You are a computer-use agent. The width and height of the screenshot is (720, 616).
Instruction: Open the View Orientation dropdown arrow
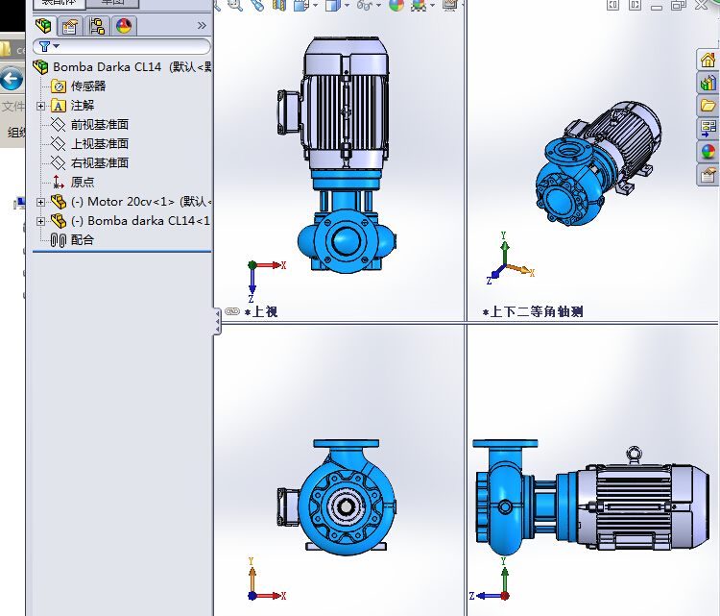point(315,6)
